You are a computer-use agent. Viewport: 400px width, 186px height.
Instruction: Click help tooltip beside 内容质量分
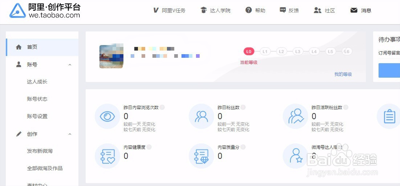[x=243, y=147]
